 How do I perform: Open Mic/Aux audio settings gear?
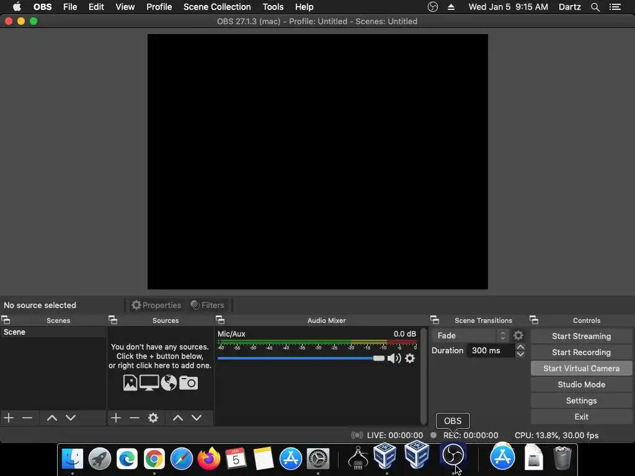(410, 358)
